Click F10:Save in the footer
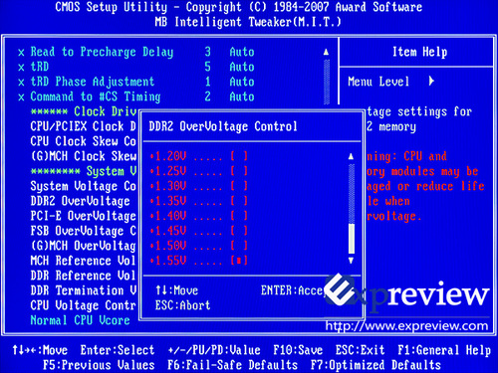Screen dimensions: 498x373 coord(298,350)
